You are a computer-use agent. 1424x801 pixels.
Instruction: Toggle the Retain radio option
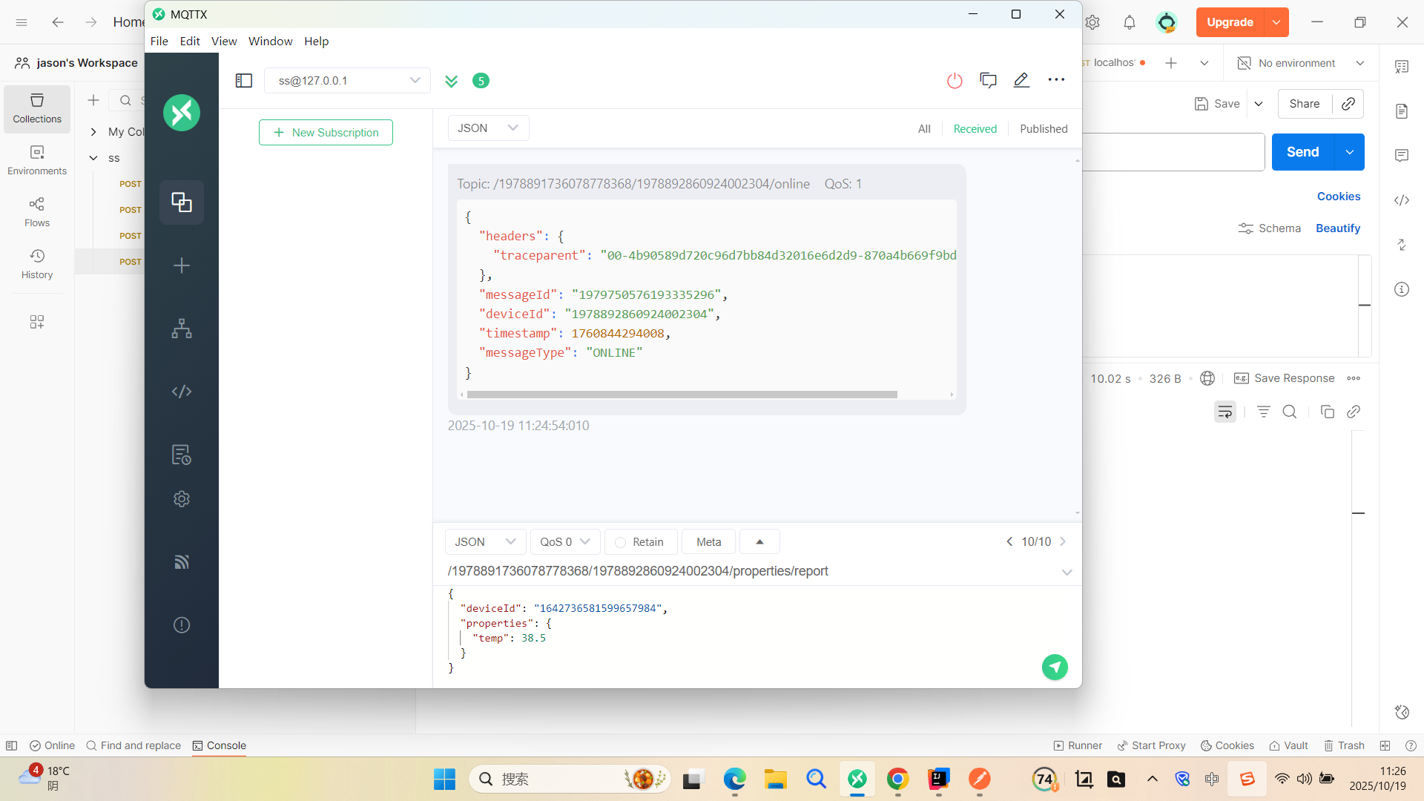pos(640,542)
